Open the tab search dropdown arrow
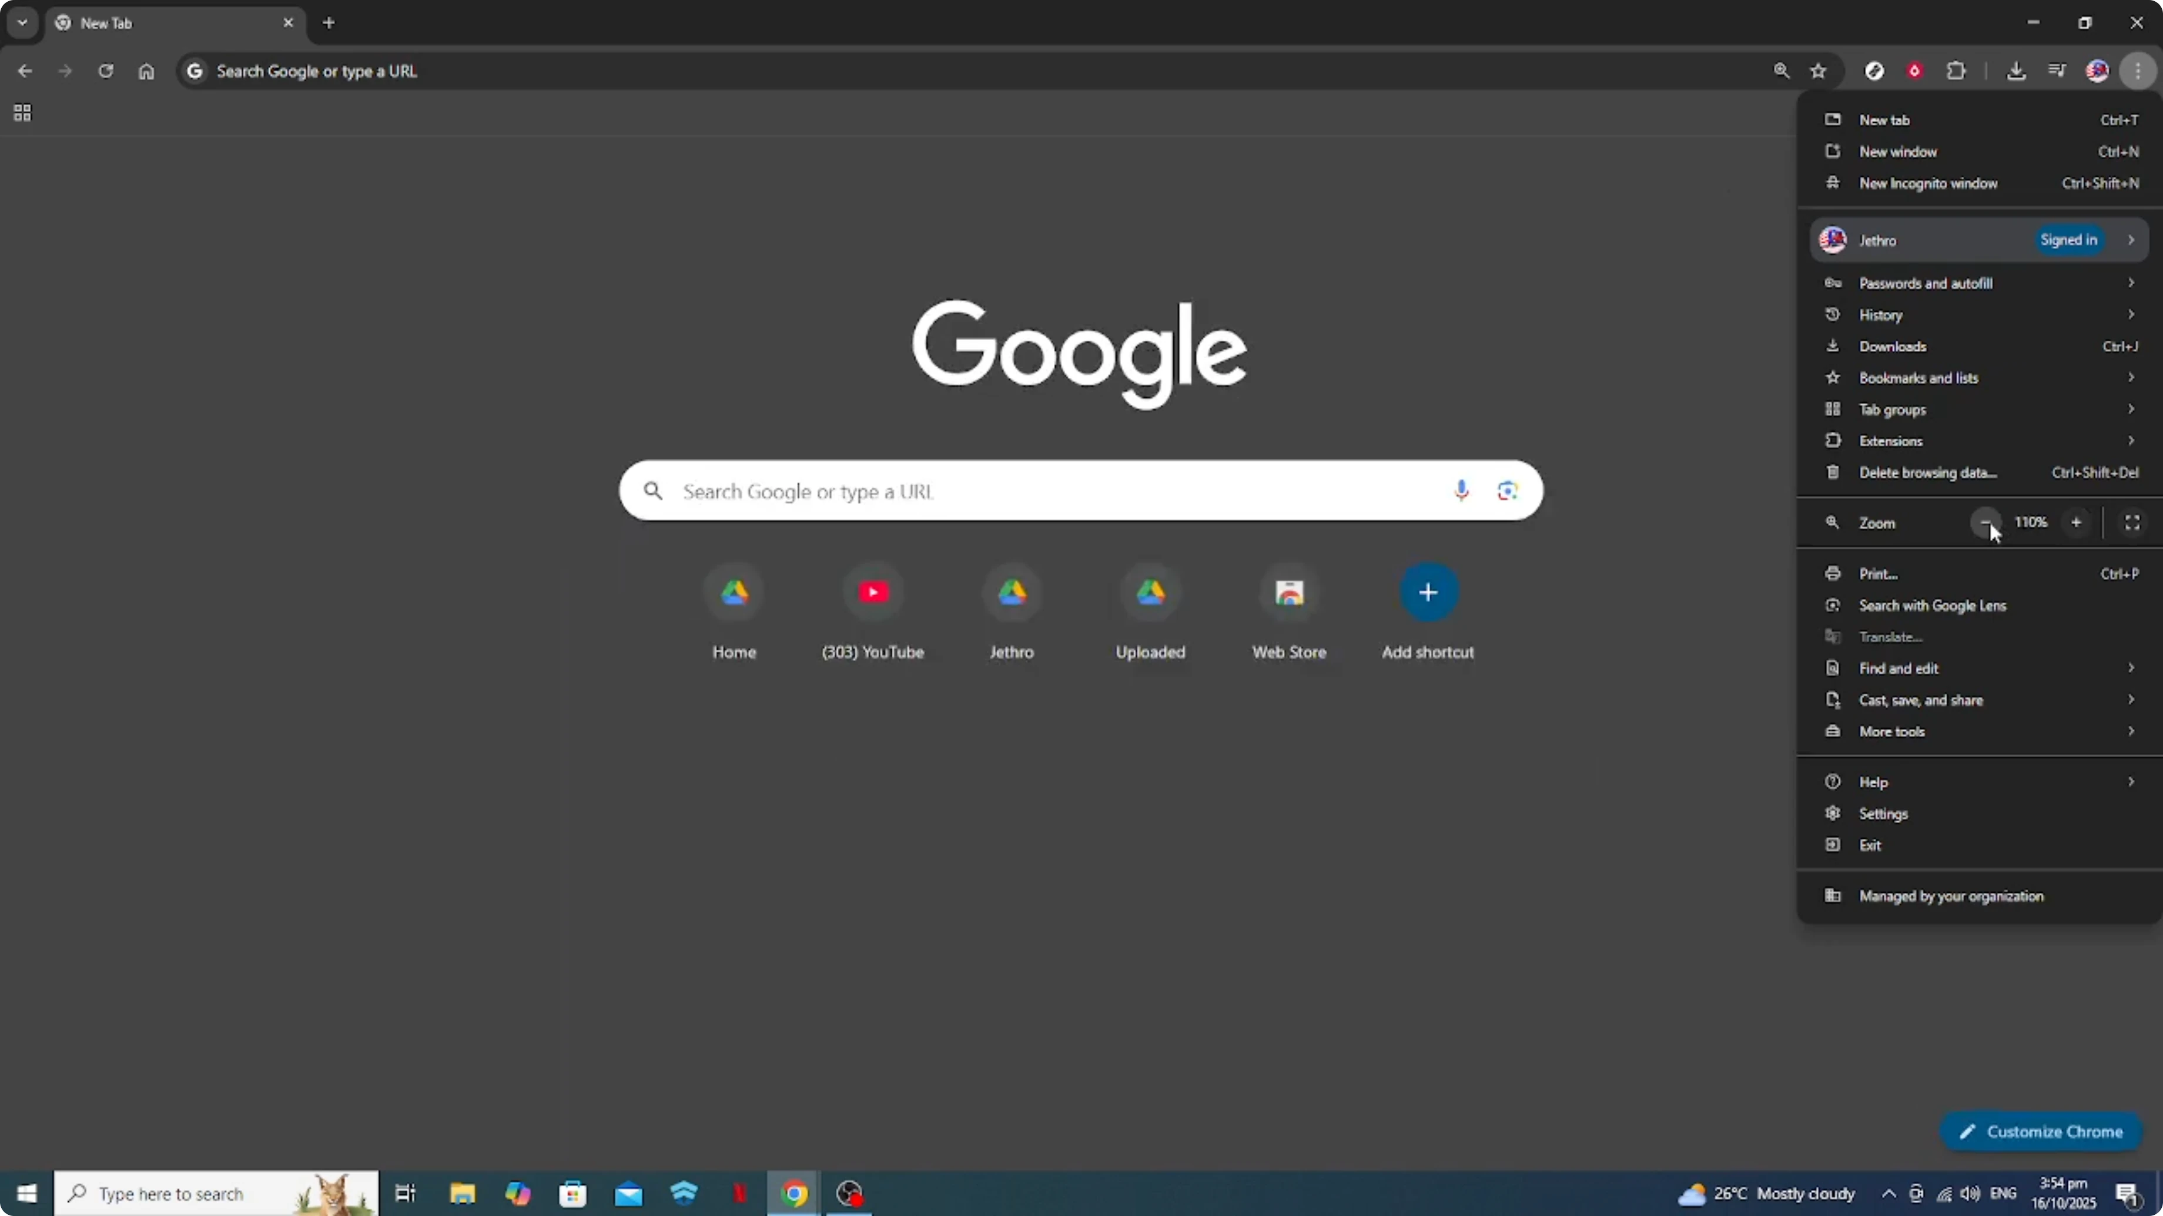 22,23
